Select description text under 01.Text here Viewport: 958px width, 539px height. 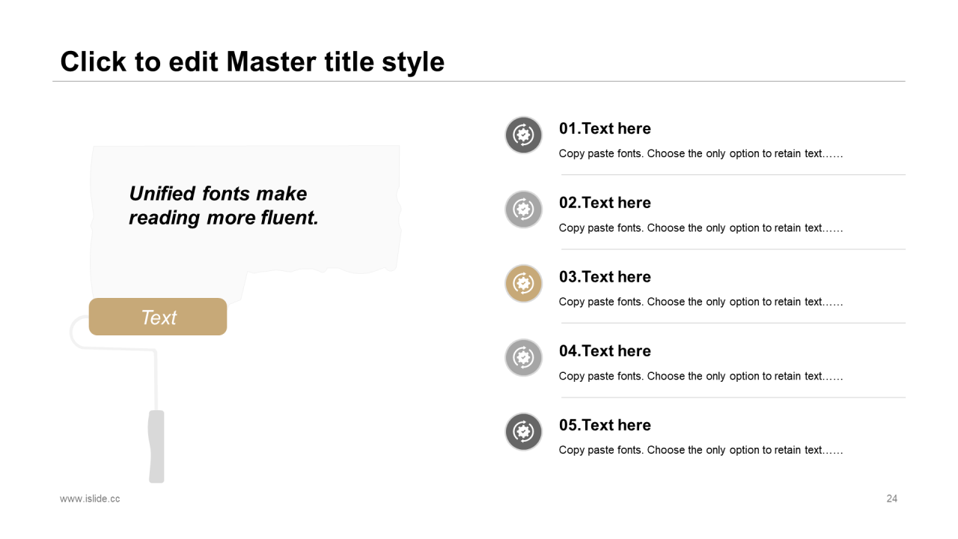(701, 154)
